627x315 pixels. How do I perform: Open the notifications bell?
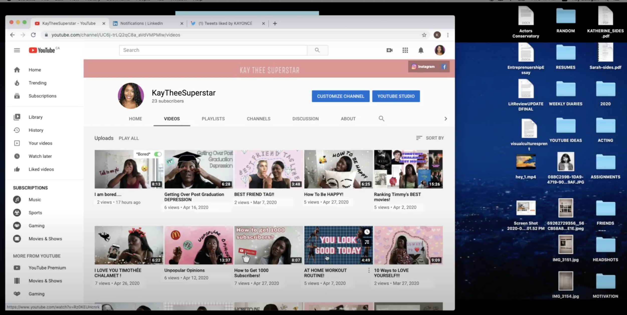[x=421, y=50]
